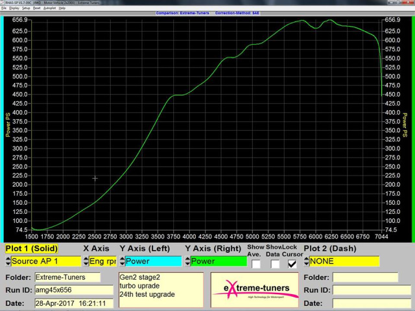Viewport: 415px width, 311px height.
Task: Click the notes box reading Gen2 stage2
Action: point(160,290)
